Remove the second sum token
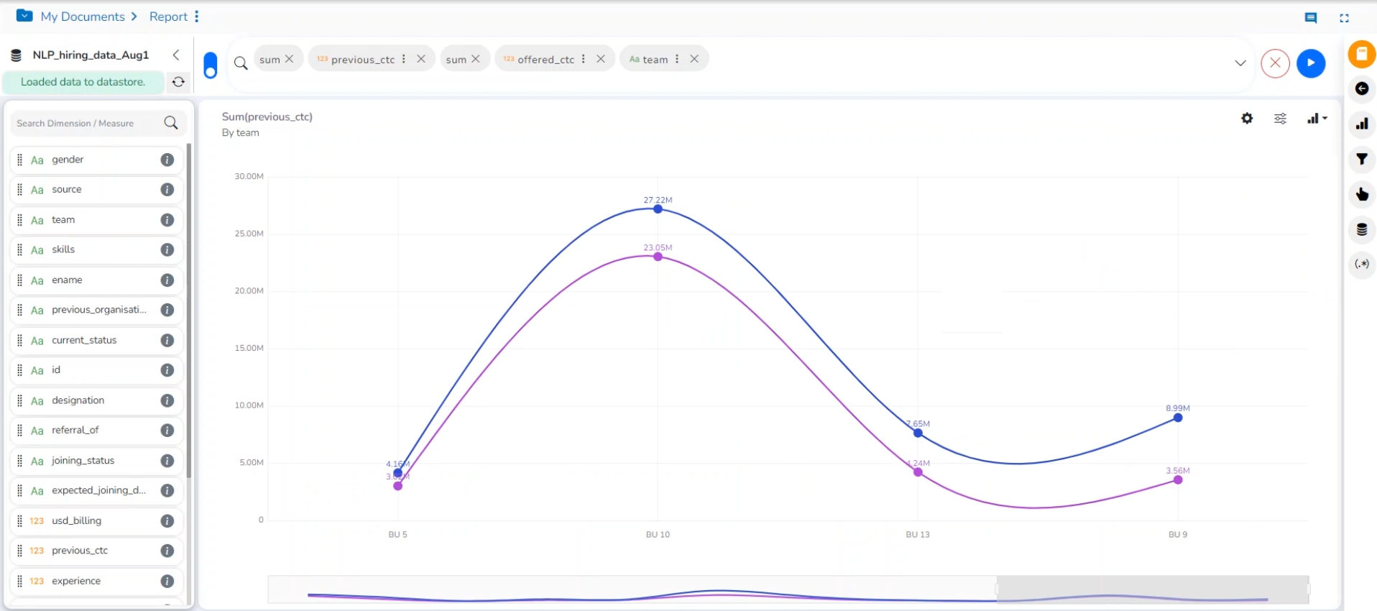 coord(476,59)
